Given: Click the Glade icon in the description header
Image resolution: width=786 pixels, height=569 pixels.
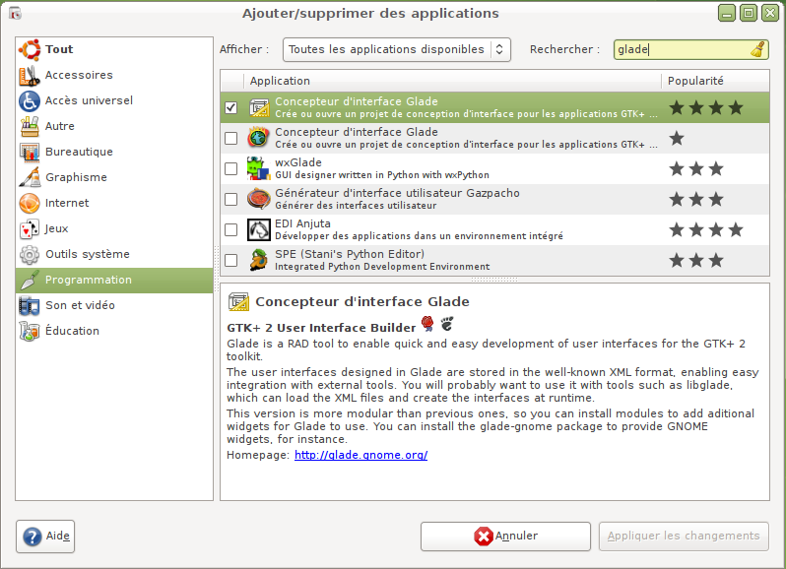Looking at the screenshot, I should [238, 302].
